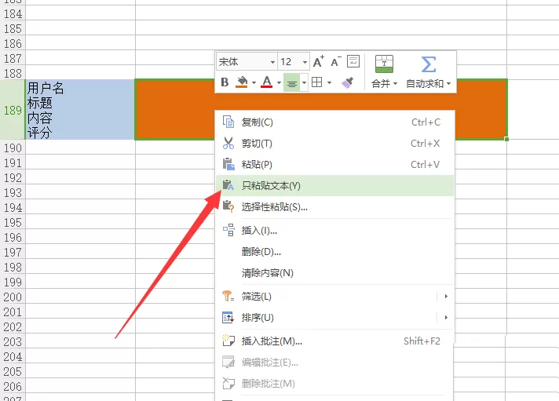The height and width of the screenshot is (401, 559).
Task: Open the font size 12 dropdown
Action: coord(305,62)
